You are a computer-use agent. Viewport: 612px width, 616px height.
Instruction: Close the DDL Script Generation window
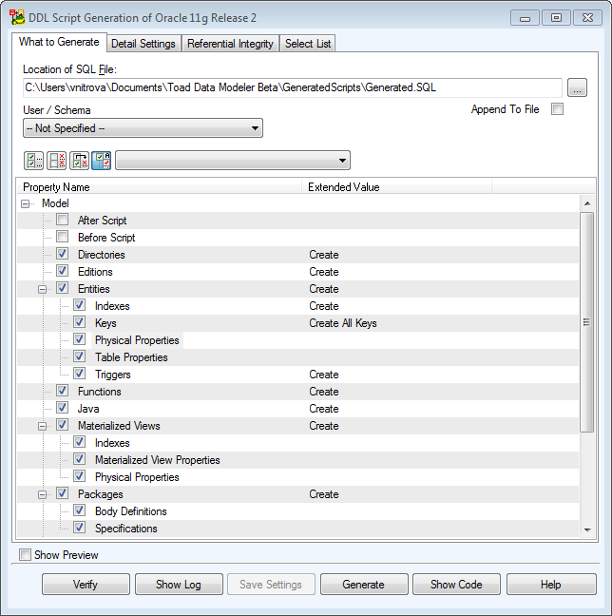587,18
